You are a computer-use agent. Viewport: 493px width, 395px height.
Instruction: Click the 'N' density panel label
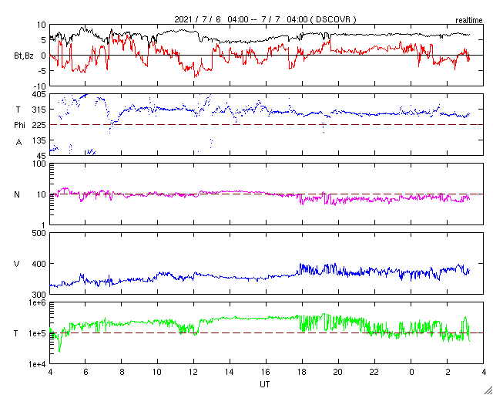pyautogui.click(x=17, y=194)
